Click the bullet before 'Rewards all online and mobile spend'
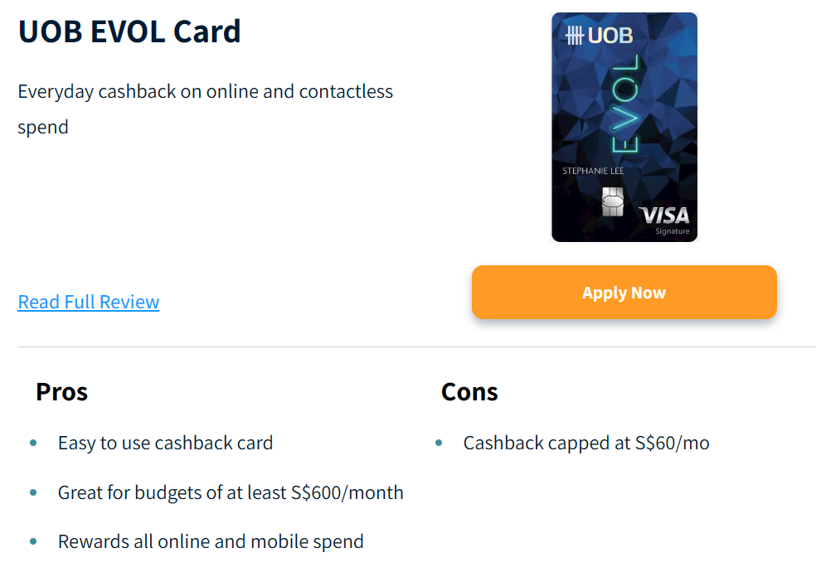The image size is (826, 572). click(x=33, y=542)
